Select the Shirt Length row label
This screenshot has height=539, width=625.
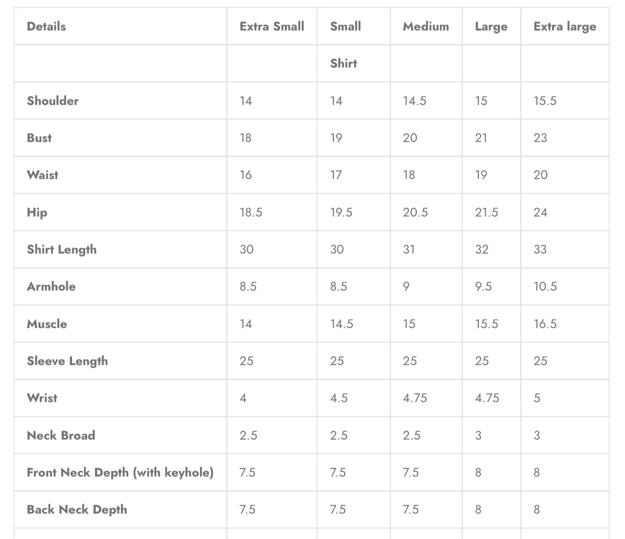(x=61, y=250)
